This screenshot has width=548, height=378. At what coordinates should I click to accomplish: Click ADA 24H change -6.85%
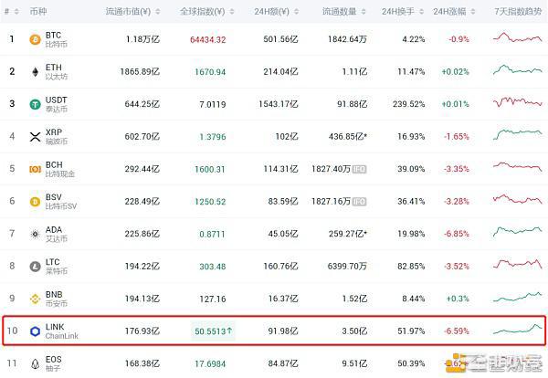pyautogui.click(x=457, y=234)
